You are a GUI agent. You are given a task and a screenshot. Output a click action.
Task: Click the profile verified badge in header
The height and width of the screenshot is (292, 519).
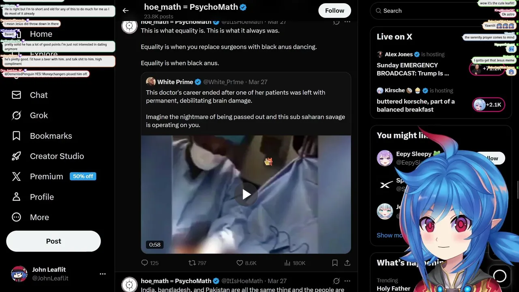pyautogui.click(x=243, y=7)
